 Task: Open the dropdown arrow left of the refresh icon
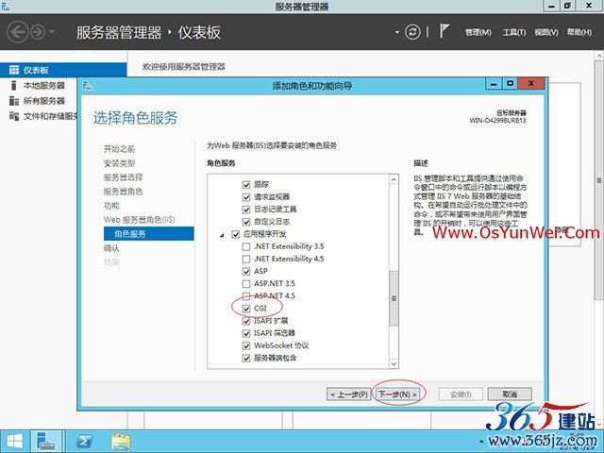tap(396, 32)
